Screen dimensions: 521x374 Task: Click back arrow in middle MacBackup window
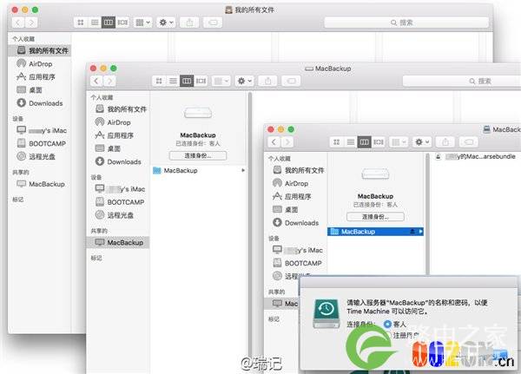[x=96, y=81]
